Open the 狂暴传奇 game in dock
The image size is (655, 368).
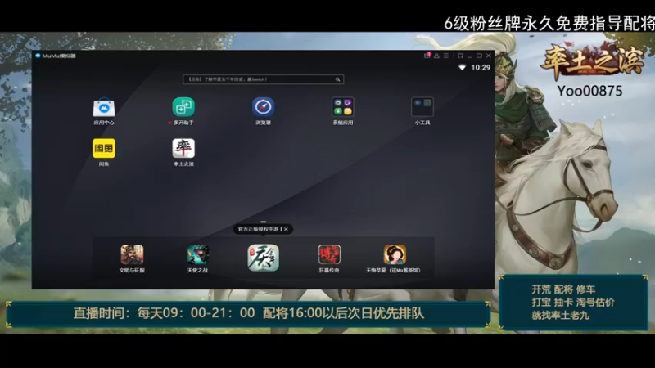(329, 254)
